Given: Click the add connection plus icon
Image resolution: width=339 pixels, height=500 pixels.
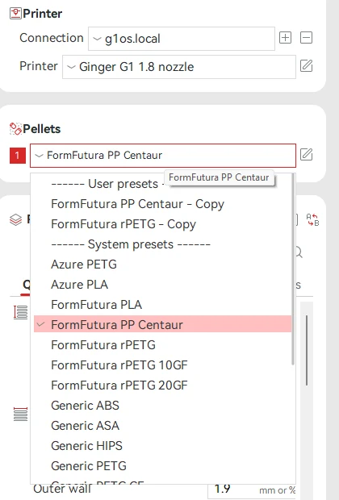Looking at the screenshot, I should (x=285, y=38).
